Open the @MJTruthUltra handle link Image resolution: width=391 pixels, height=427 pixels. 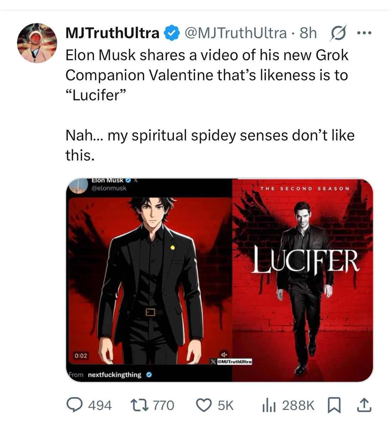click(x=236, y=33)
